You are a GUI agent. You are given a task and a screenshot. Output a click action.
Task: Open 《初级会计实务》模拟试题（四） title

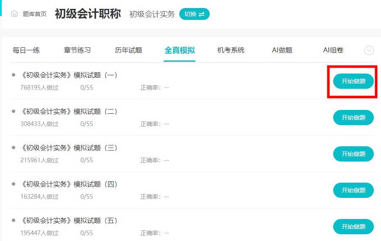click(x=69, y=184)
